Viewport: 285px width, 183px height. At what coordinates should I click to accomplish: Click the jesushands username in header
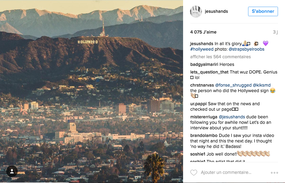pyautogui.click(x=216, y=11)
